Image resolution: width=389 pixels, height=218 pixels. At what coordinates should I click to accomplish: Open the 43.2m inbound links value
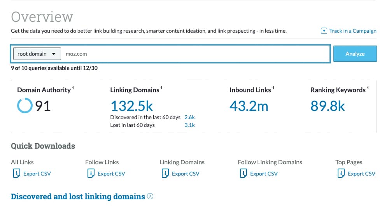[x=249, y=106]
